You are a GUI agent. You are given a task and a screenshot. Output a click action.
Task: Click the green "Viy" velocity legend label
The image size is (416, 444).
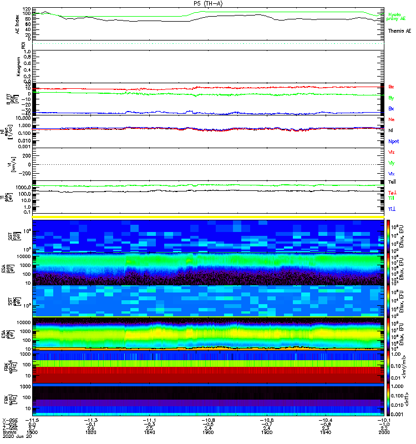[x=391, y=163]
